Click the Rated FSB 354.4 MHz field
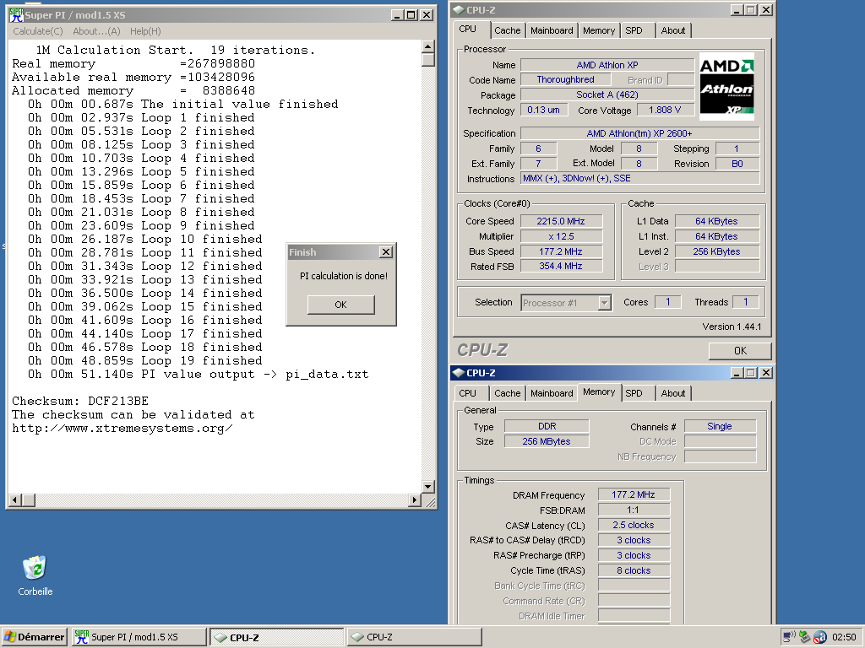The width and height of the screenshot is (865, 648). [x=561, y=266]
